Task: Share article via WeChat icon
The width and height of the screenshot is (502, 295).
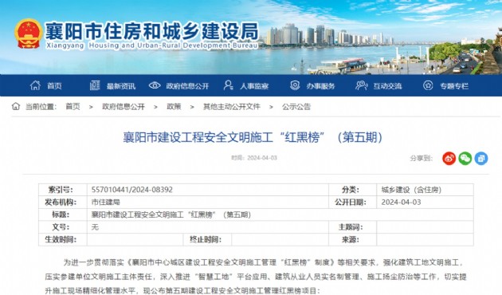Action: [x=465, y=158]
